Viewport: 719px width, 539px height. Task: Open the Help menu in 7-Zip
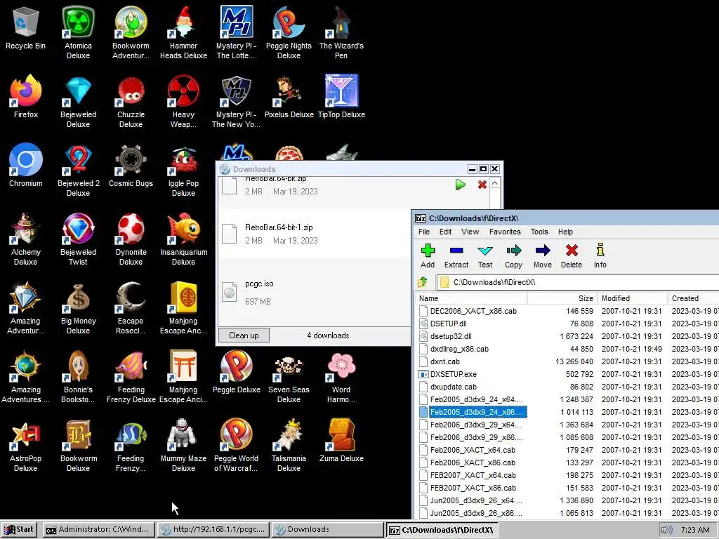(565, 232)
